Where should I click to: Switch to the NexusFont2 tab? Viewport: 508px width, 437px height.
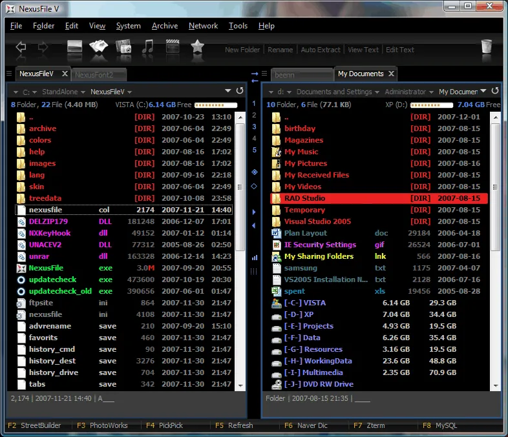pyautogui.click(x=98, y=75)
